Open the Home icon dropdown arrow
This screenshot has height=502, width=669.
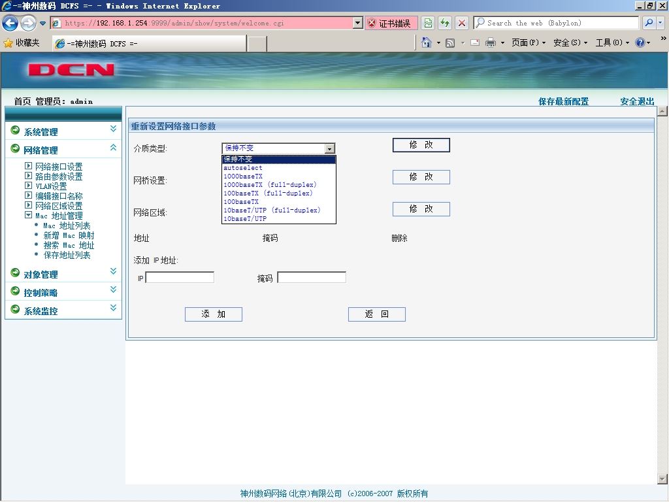point(438,42)
